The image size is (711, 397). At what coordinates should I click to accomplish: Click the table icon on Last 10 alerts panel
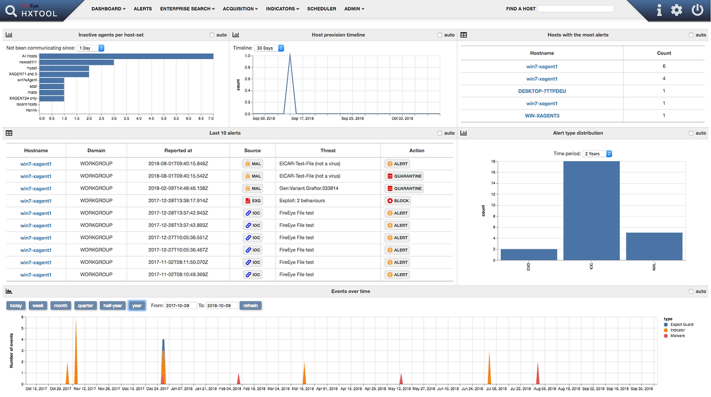(8, 133)
